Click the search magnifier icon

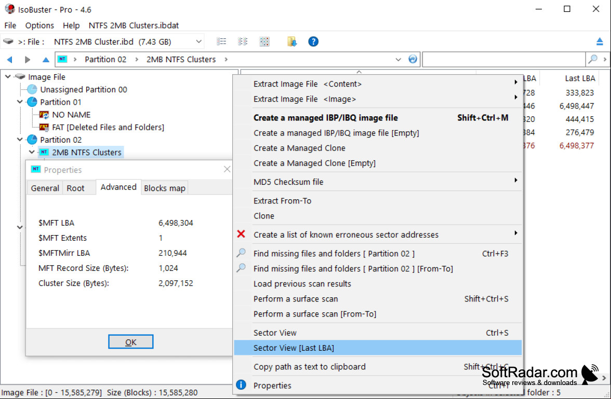point(593,59)
